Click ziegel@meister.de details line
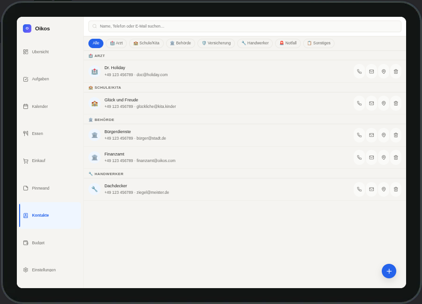 point(137,192)
